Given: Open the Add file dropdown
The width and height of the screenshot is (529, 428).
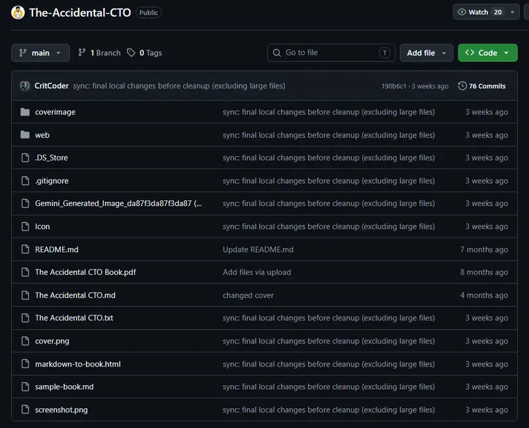Looking at the screenshot, I should point(427,53).
